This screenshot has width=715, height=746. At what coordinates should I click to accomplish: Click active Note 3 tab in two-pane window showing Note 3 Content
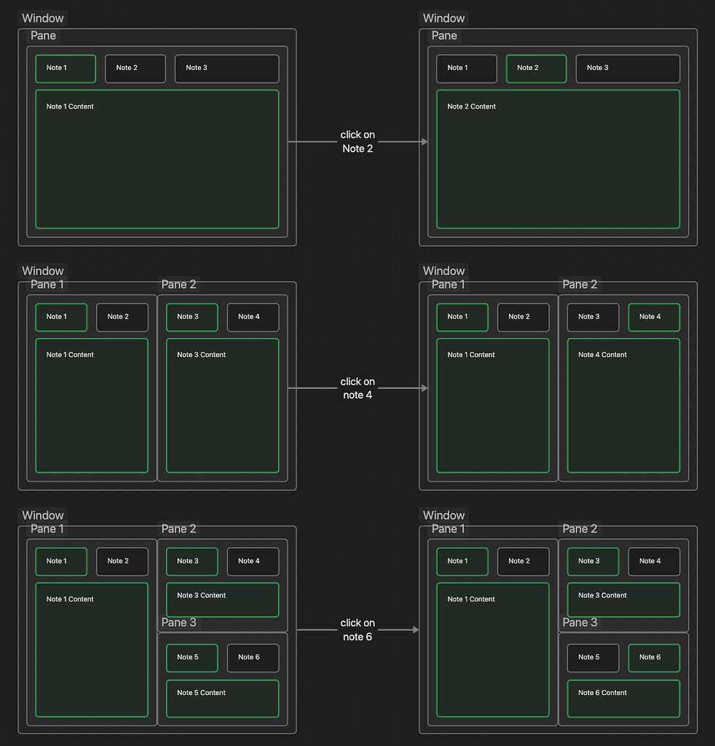tap(192, 318)
